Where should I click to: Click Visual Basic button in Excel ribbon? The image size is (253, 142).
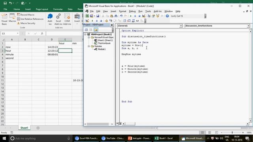click(x=4, y=19)
